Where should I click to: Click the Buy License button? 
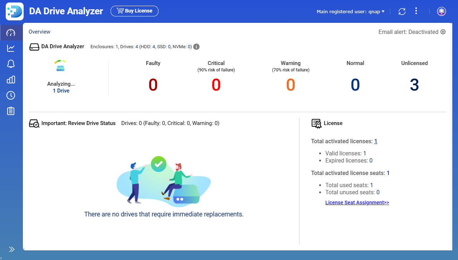tap(135, 11)
